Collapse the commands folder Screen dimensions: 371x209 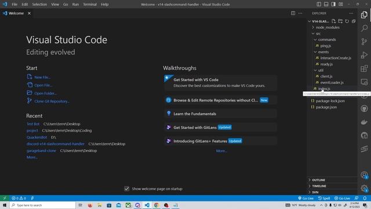click(x=332, y=39)
